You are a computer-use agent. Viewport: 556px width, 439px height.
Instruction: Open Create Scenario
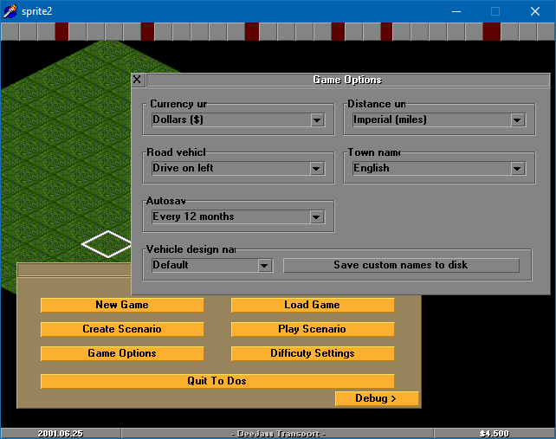pyautogui.click(x=122, y=329)
